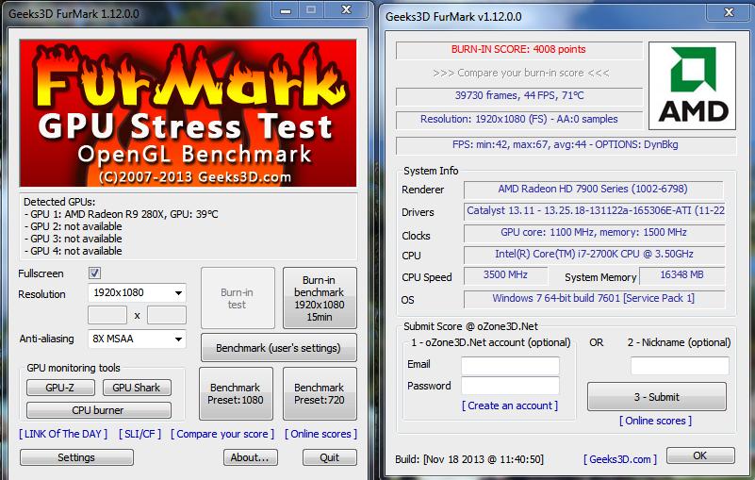The height and width of the screenshot is (480, 755).
Task: Select the FPS min:42 max:67 avg:44 field
Action: pos(566,145)
